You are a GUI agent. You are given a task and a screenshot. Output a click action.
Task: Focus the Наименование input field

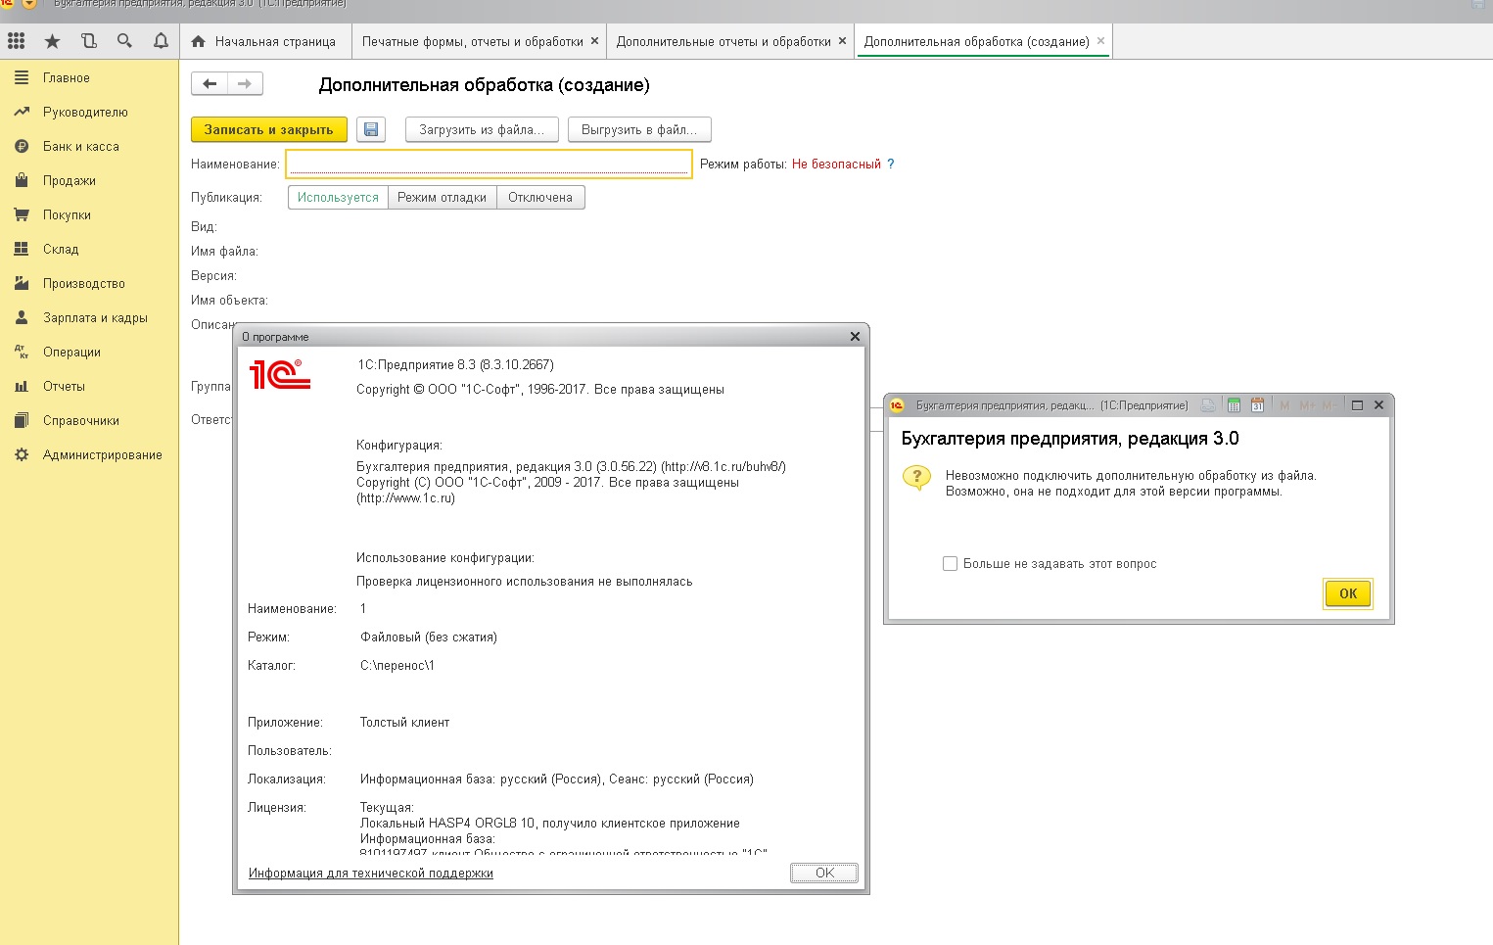coord(489,164)
